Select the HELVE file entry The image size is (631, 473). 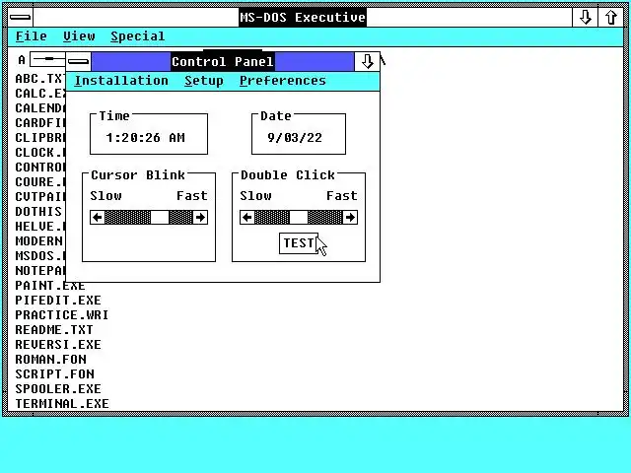click(39, 227)
